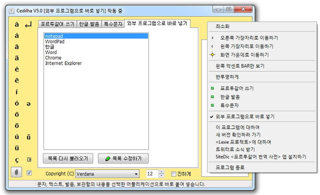320x195 pixels.
Task: Click the Copyright (C) label
Action: point(59,174)
